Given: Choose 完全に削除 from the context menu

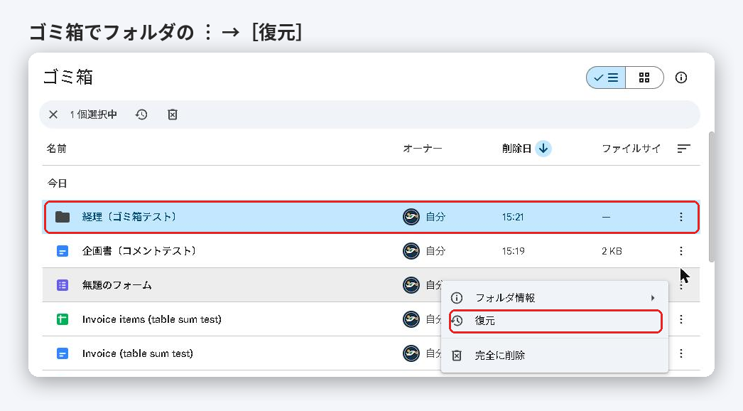Looking at the screenshot, I should (x=554, y=356).
